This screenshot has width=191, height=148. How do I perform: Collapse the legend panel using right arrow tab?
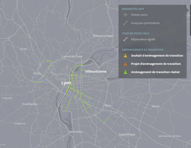(188, 10)
